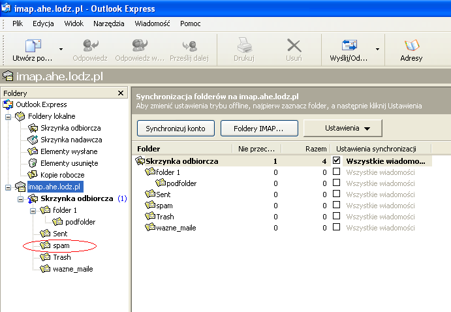Open the Widok menu

(74, 23)
